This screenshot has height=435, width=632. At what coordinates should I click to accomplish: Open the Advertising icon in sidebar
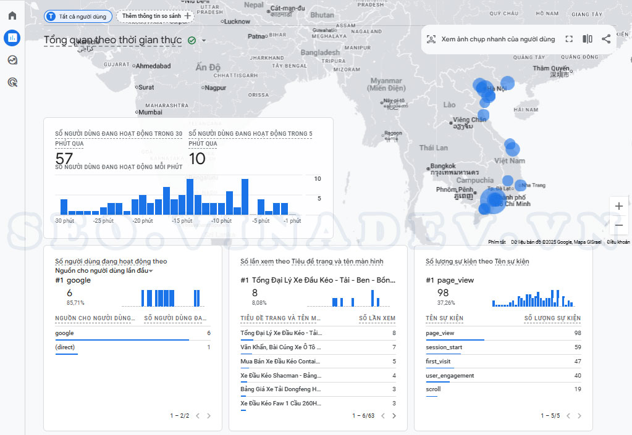click(x=12, y=82)
